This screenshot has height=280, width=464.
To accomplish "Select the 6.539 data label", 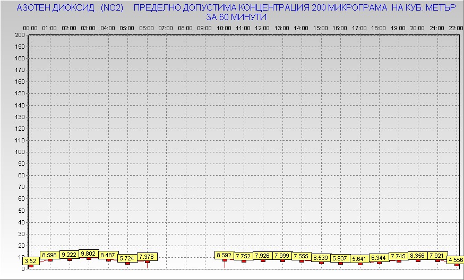I will 321,257.
